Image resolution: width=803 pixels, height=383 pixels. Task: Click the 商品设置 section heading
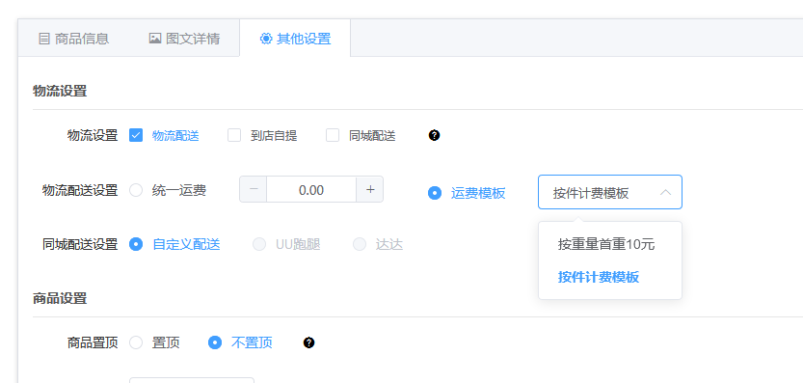pos(60,298)
